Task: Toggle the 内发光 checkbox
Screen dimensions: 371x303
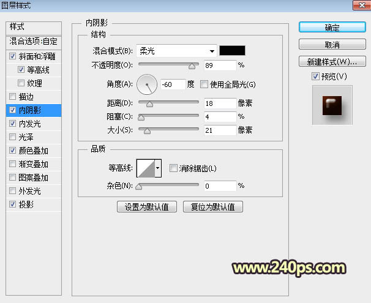Action: point(12,124)
